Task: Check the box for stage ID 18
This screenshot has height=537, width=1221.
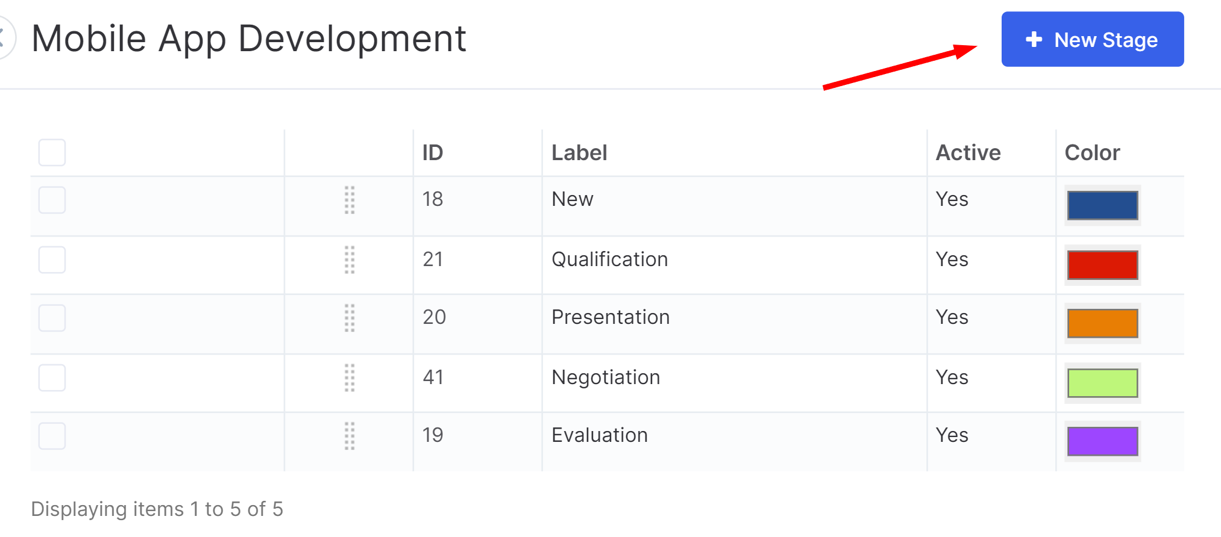Action: click(52, 200)
